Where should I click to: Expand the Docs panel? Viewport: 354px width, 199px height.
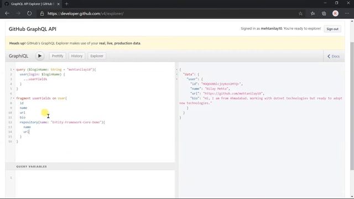pyautogui.click(x=334, y=56)
